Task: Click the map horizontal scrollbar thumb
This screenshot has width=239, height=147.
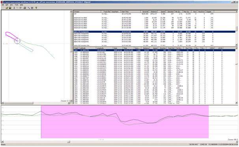Action: tap(19, 103)
